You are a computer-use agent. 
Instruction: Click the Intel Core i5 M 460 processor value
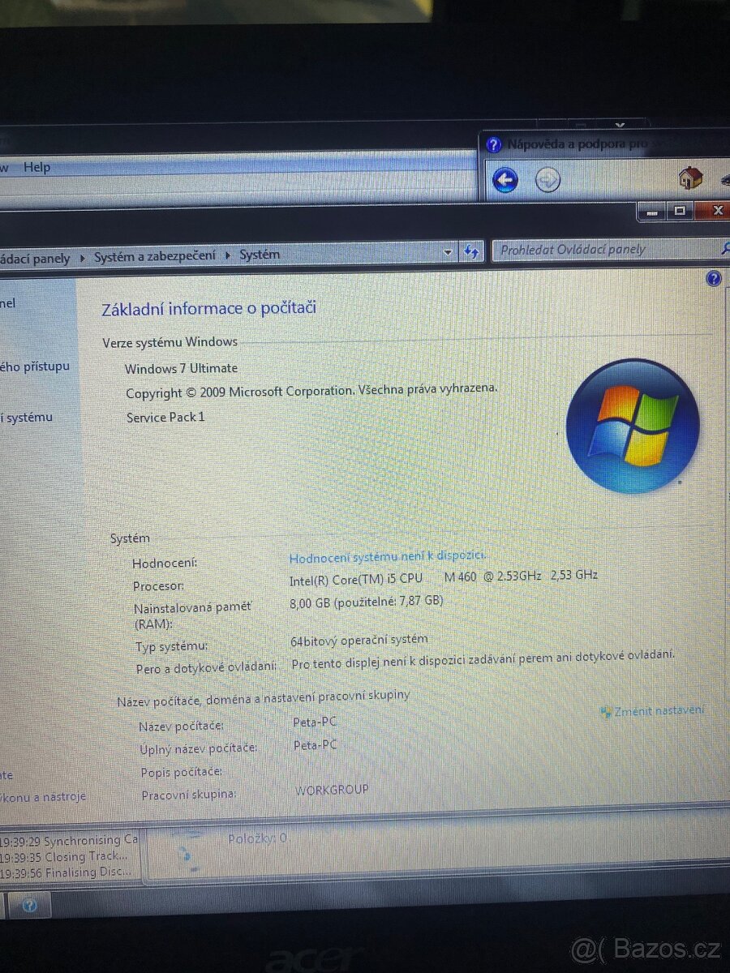(x=444, y=577)
